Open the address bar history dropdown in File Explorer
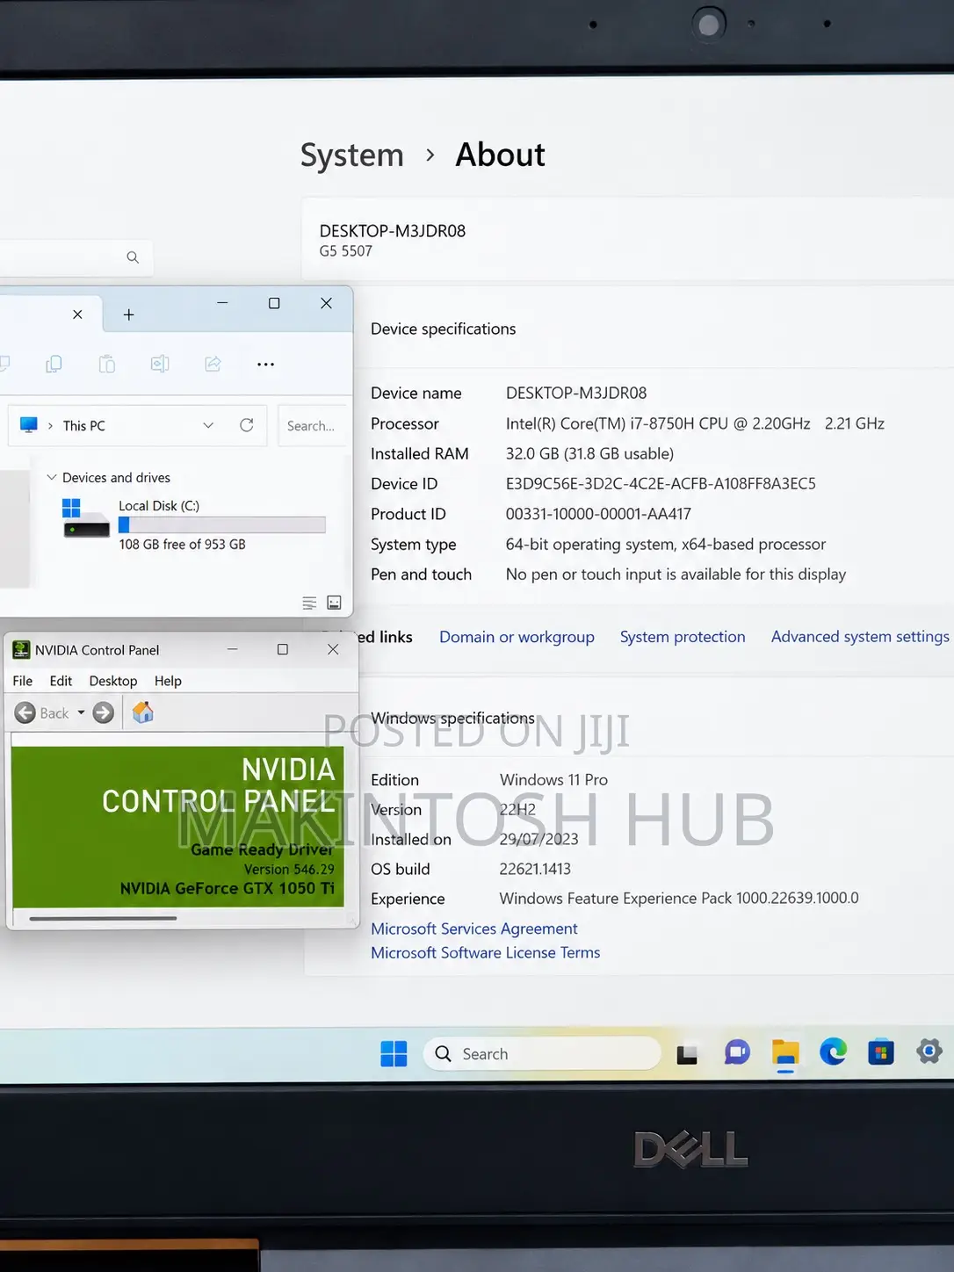954x1272 pixels. [208, 425]
